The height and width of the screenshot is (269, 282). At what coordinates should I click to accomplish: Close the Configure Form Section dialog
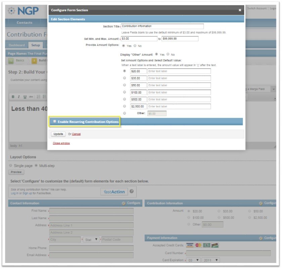240,10
